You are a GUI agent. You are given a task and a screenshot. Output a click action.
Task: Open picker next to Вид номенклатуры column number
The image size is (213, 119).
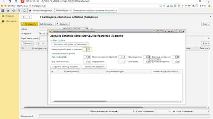click(x=89, y=62)
